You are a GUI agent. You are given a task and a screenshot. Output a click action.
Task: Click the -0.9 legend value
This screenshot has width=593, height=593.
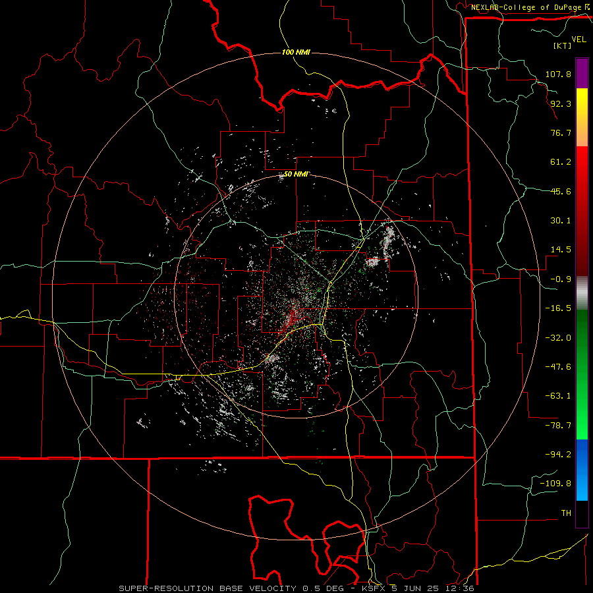(561, 279)
